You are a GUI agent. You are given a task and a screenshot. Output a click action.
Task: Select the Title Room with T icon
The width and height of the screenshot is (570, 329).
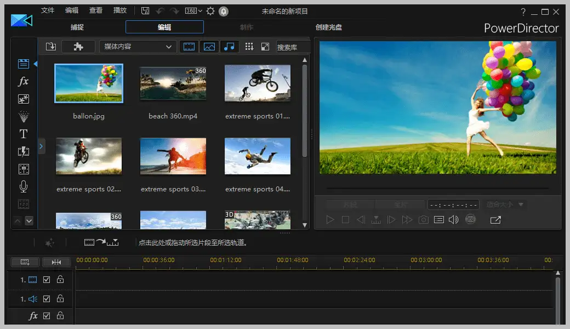(x=23, y=133)
